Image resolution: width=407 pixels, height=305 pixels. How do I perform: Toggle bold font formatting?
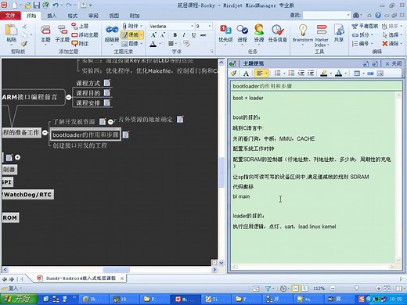coord(175,35)
